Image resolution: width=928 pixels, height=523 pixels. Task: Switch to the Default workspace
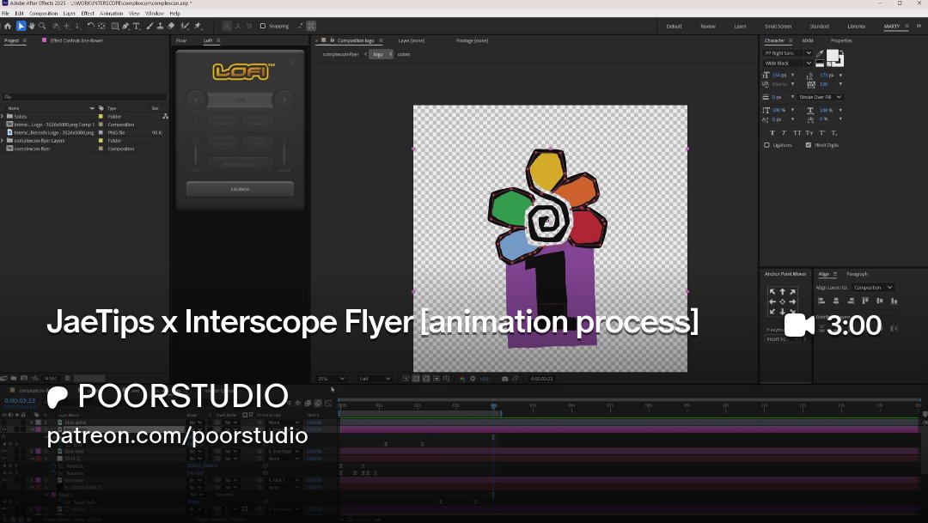(675, 26)
